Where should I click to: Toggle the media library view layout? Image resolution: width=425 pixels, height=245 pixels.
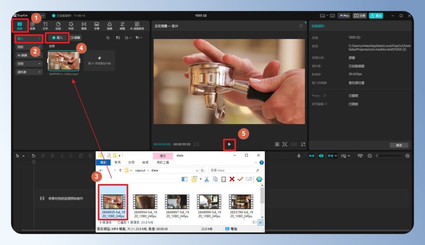click(118, 38)
